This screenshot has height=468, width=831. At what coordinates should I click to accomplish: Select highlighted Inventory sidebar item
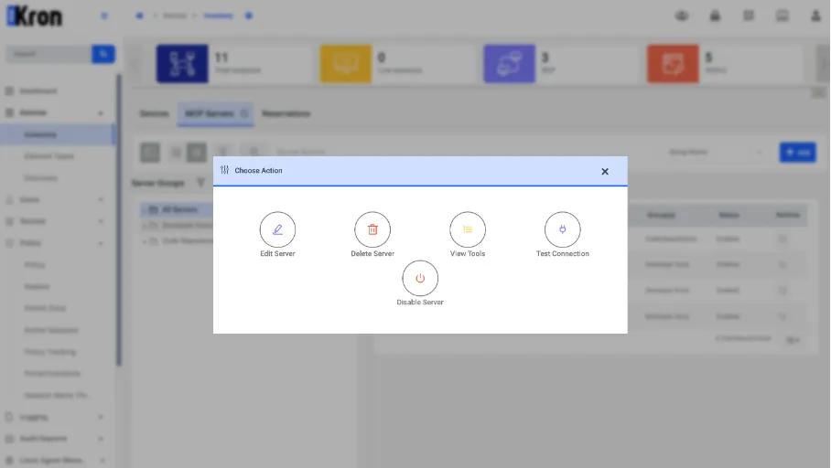(x=58, y=134)
